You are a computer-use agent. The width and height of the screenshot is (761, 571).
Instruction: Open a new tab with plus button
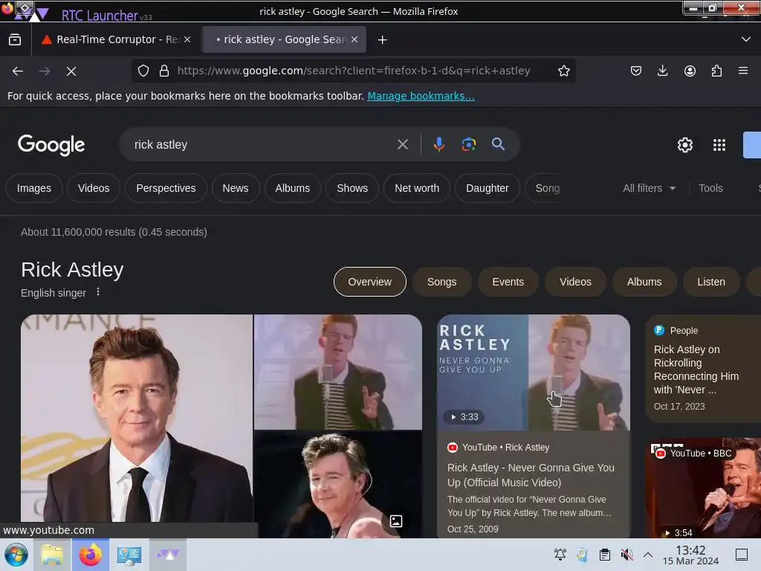point(383,40)
